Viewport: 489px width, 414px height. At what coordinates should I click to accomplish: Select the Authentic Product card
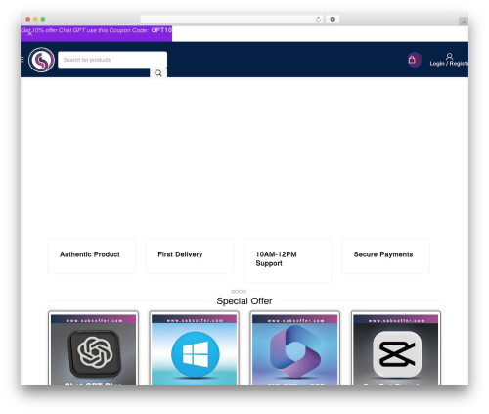[92, 256]
